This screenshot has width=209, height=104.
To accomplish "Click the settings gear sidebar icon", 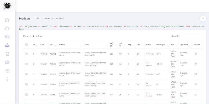I will tap(7, 71).
